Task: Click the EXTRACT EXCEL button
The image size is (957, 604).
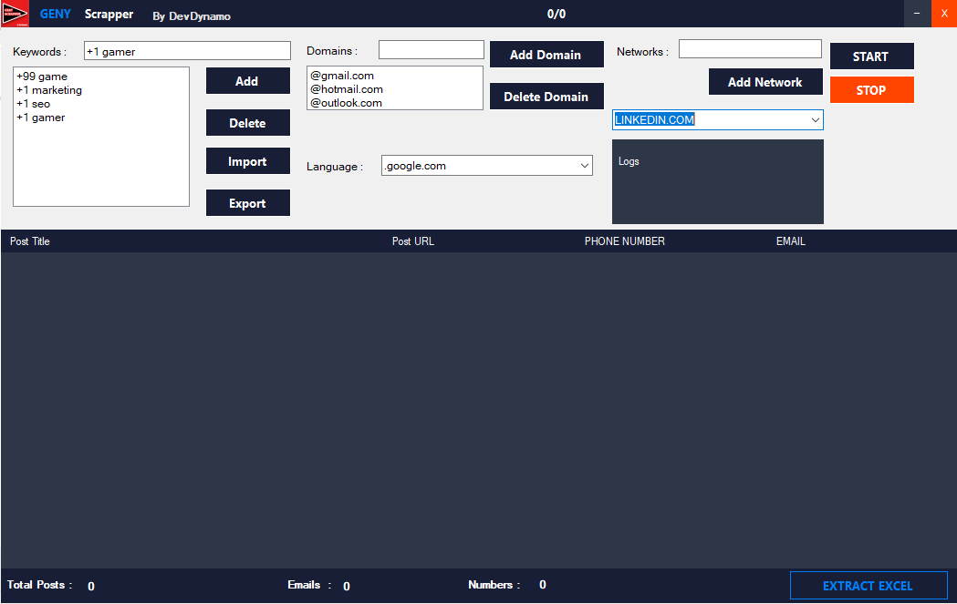Action: [868, 586]
